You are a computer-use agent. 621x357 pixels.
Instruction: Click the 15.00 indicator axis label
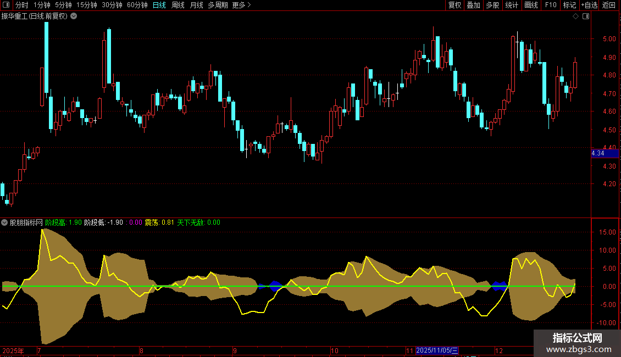607,232
